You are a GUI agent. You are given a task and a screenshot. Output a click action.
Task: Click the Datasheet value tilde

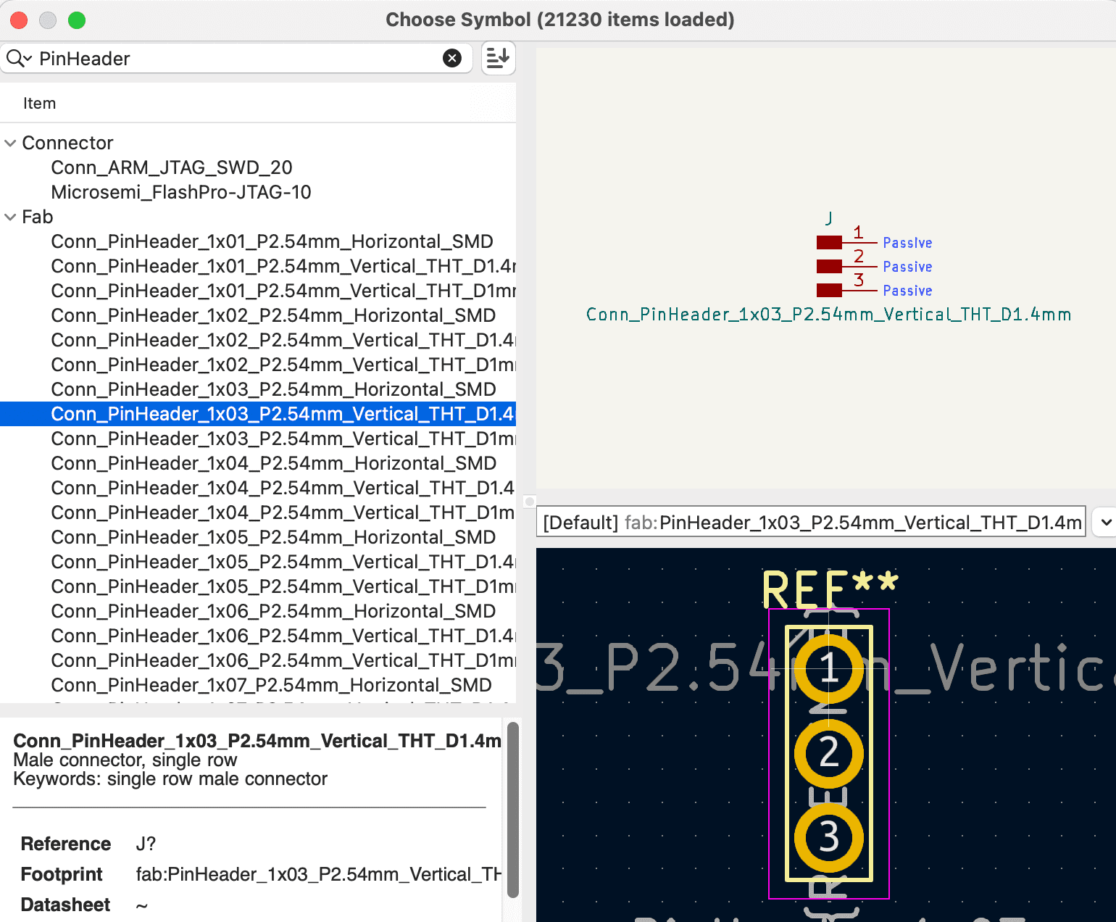point(142,905)
